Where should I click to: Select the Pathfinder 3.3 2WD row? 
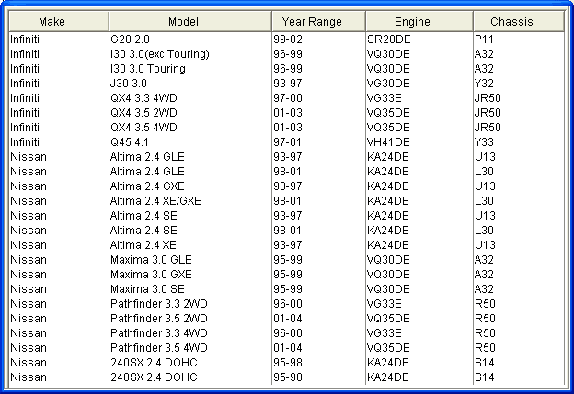click(x=287, y=304)
